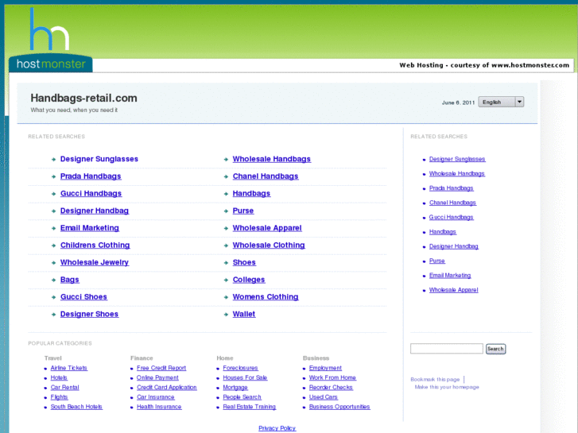This screenshot has height=433, width=578.
Task: Open Designer Handbag in main list
Action: tap(95, 211)
